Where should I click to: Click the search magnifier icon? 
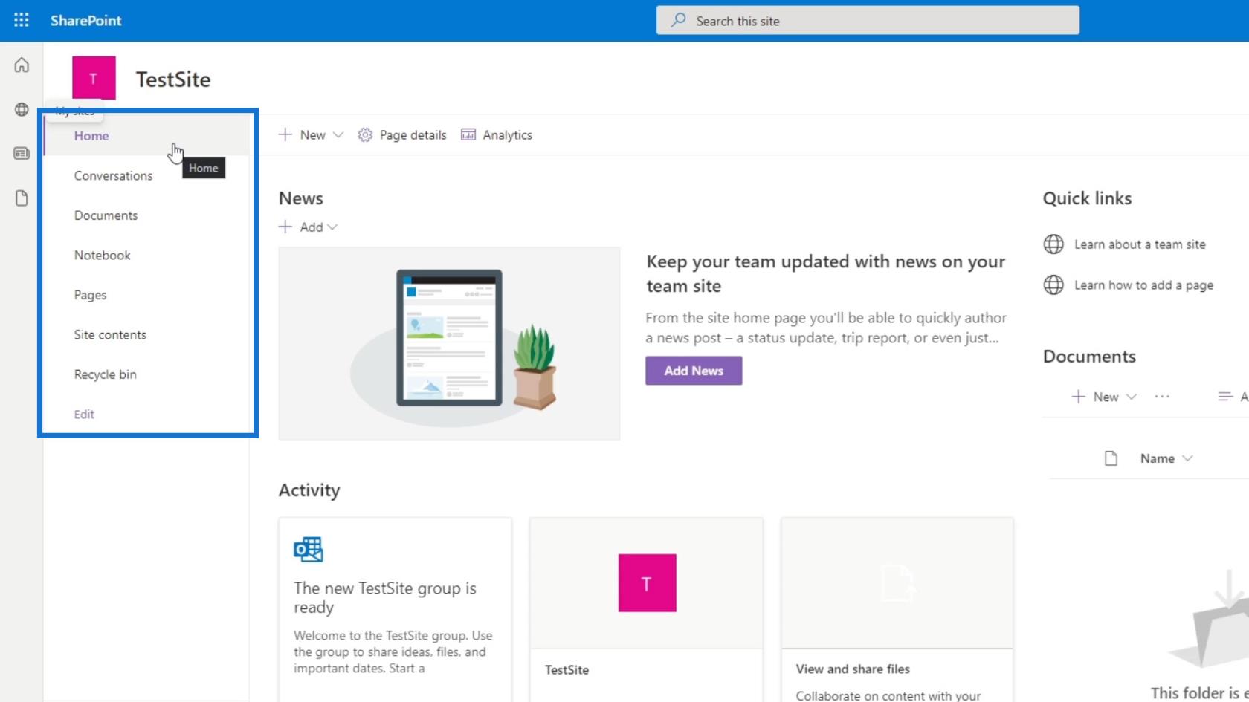tap(678, 20)
